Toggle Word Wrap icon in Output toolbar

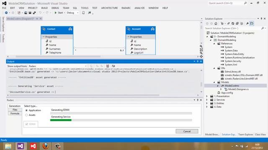point(113,66)
